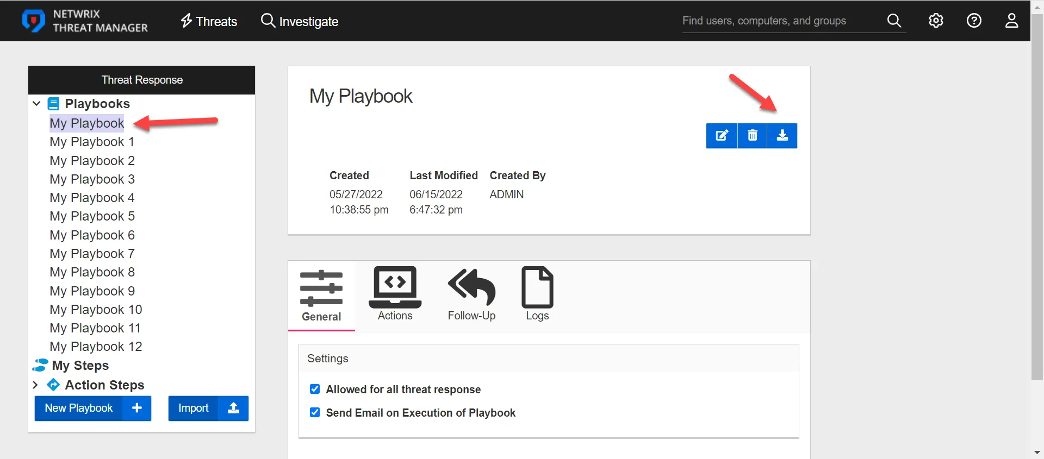
Task: Click the My Playbook title heading
Action: [361, 96]
